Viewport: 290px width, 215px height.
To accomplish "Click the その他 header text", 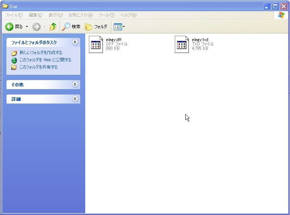I will pos(17,85).
